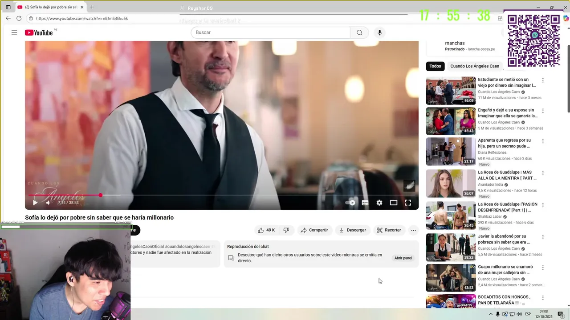Click the #cuandolosangelescaen hashtag
Image resolution: width=570 pixels, height=320 pixels.
[x=187, y=247]
